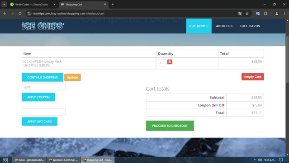Click APPLY COUPON button

(38, 97)
